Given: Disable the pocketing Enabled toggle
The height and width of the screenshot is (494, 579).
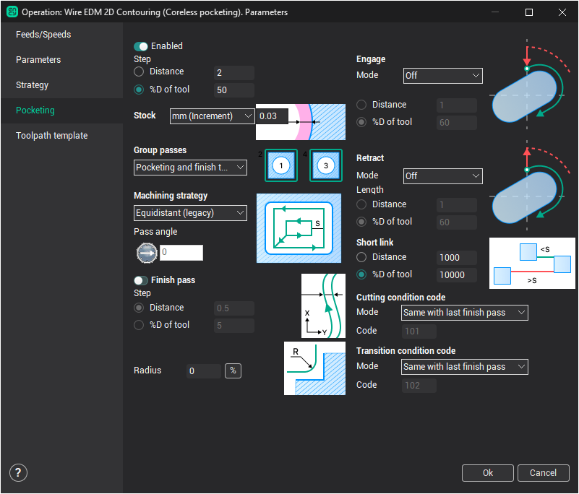Looking at the screenshot, I should (141, 46).
